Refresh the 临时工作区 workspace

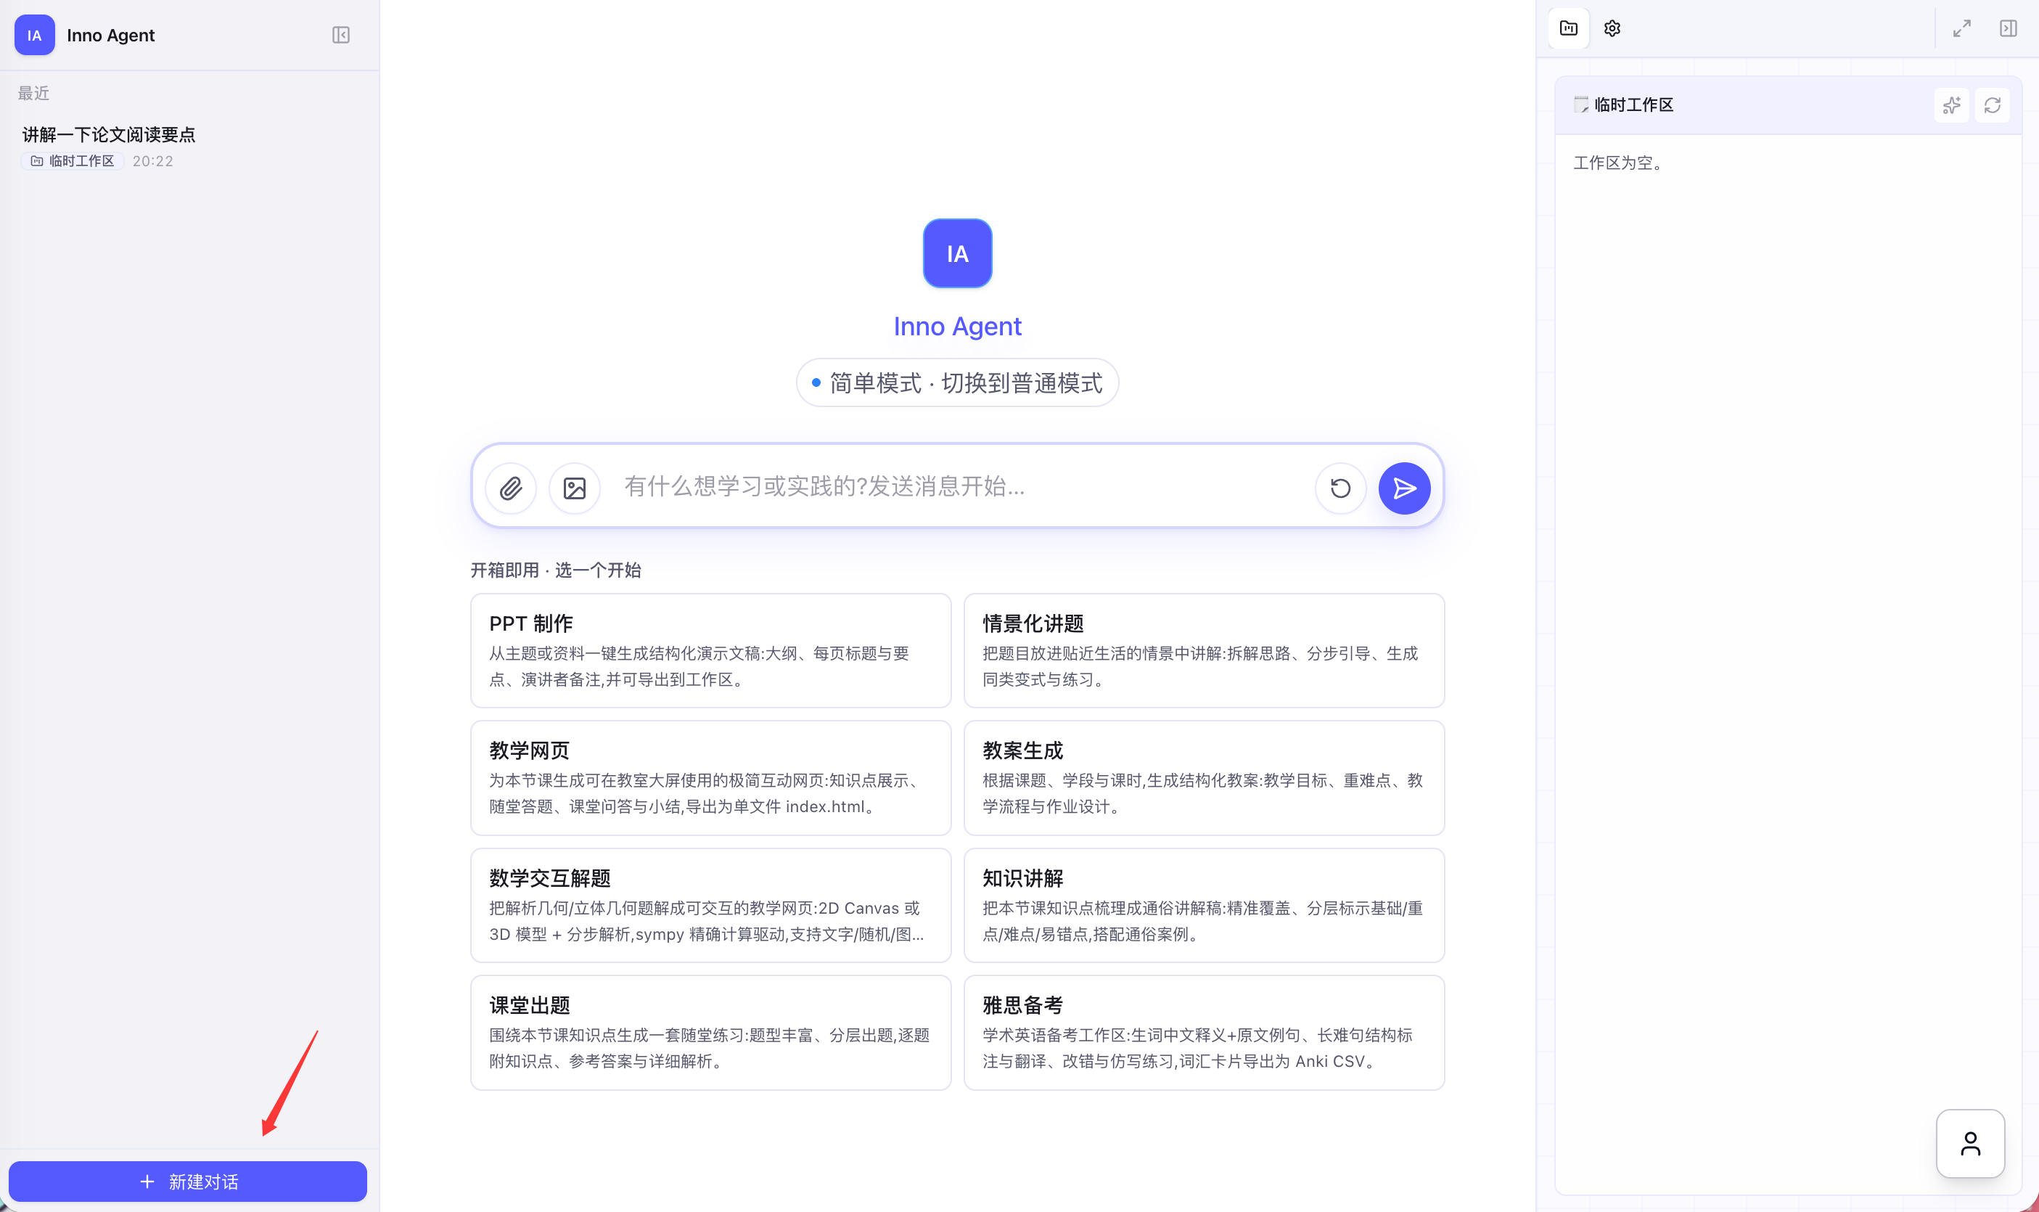pos(1992,105)
